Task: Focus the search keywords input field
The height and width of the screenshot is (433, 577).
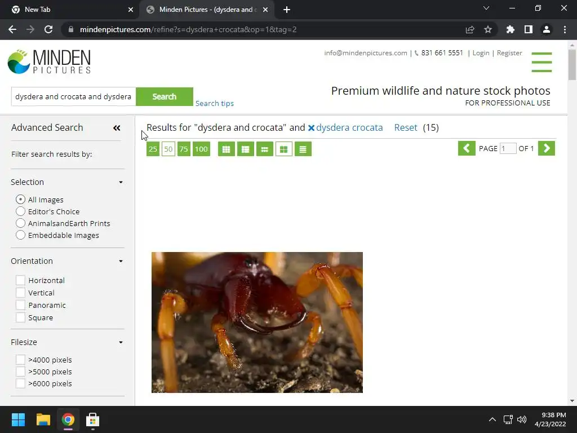Action: click(74, 96)
